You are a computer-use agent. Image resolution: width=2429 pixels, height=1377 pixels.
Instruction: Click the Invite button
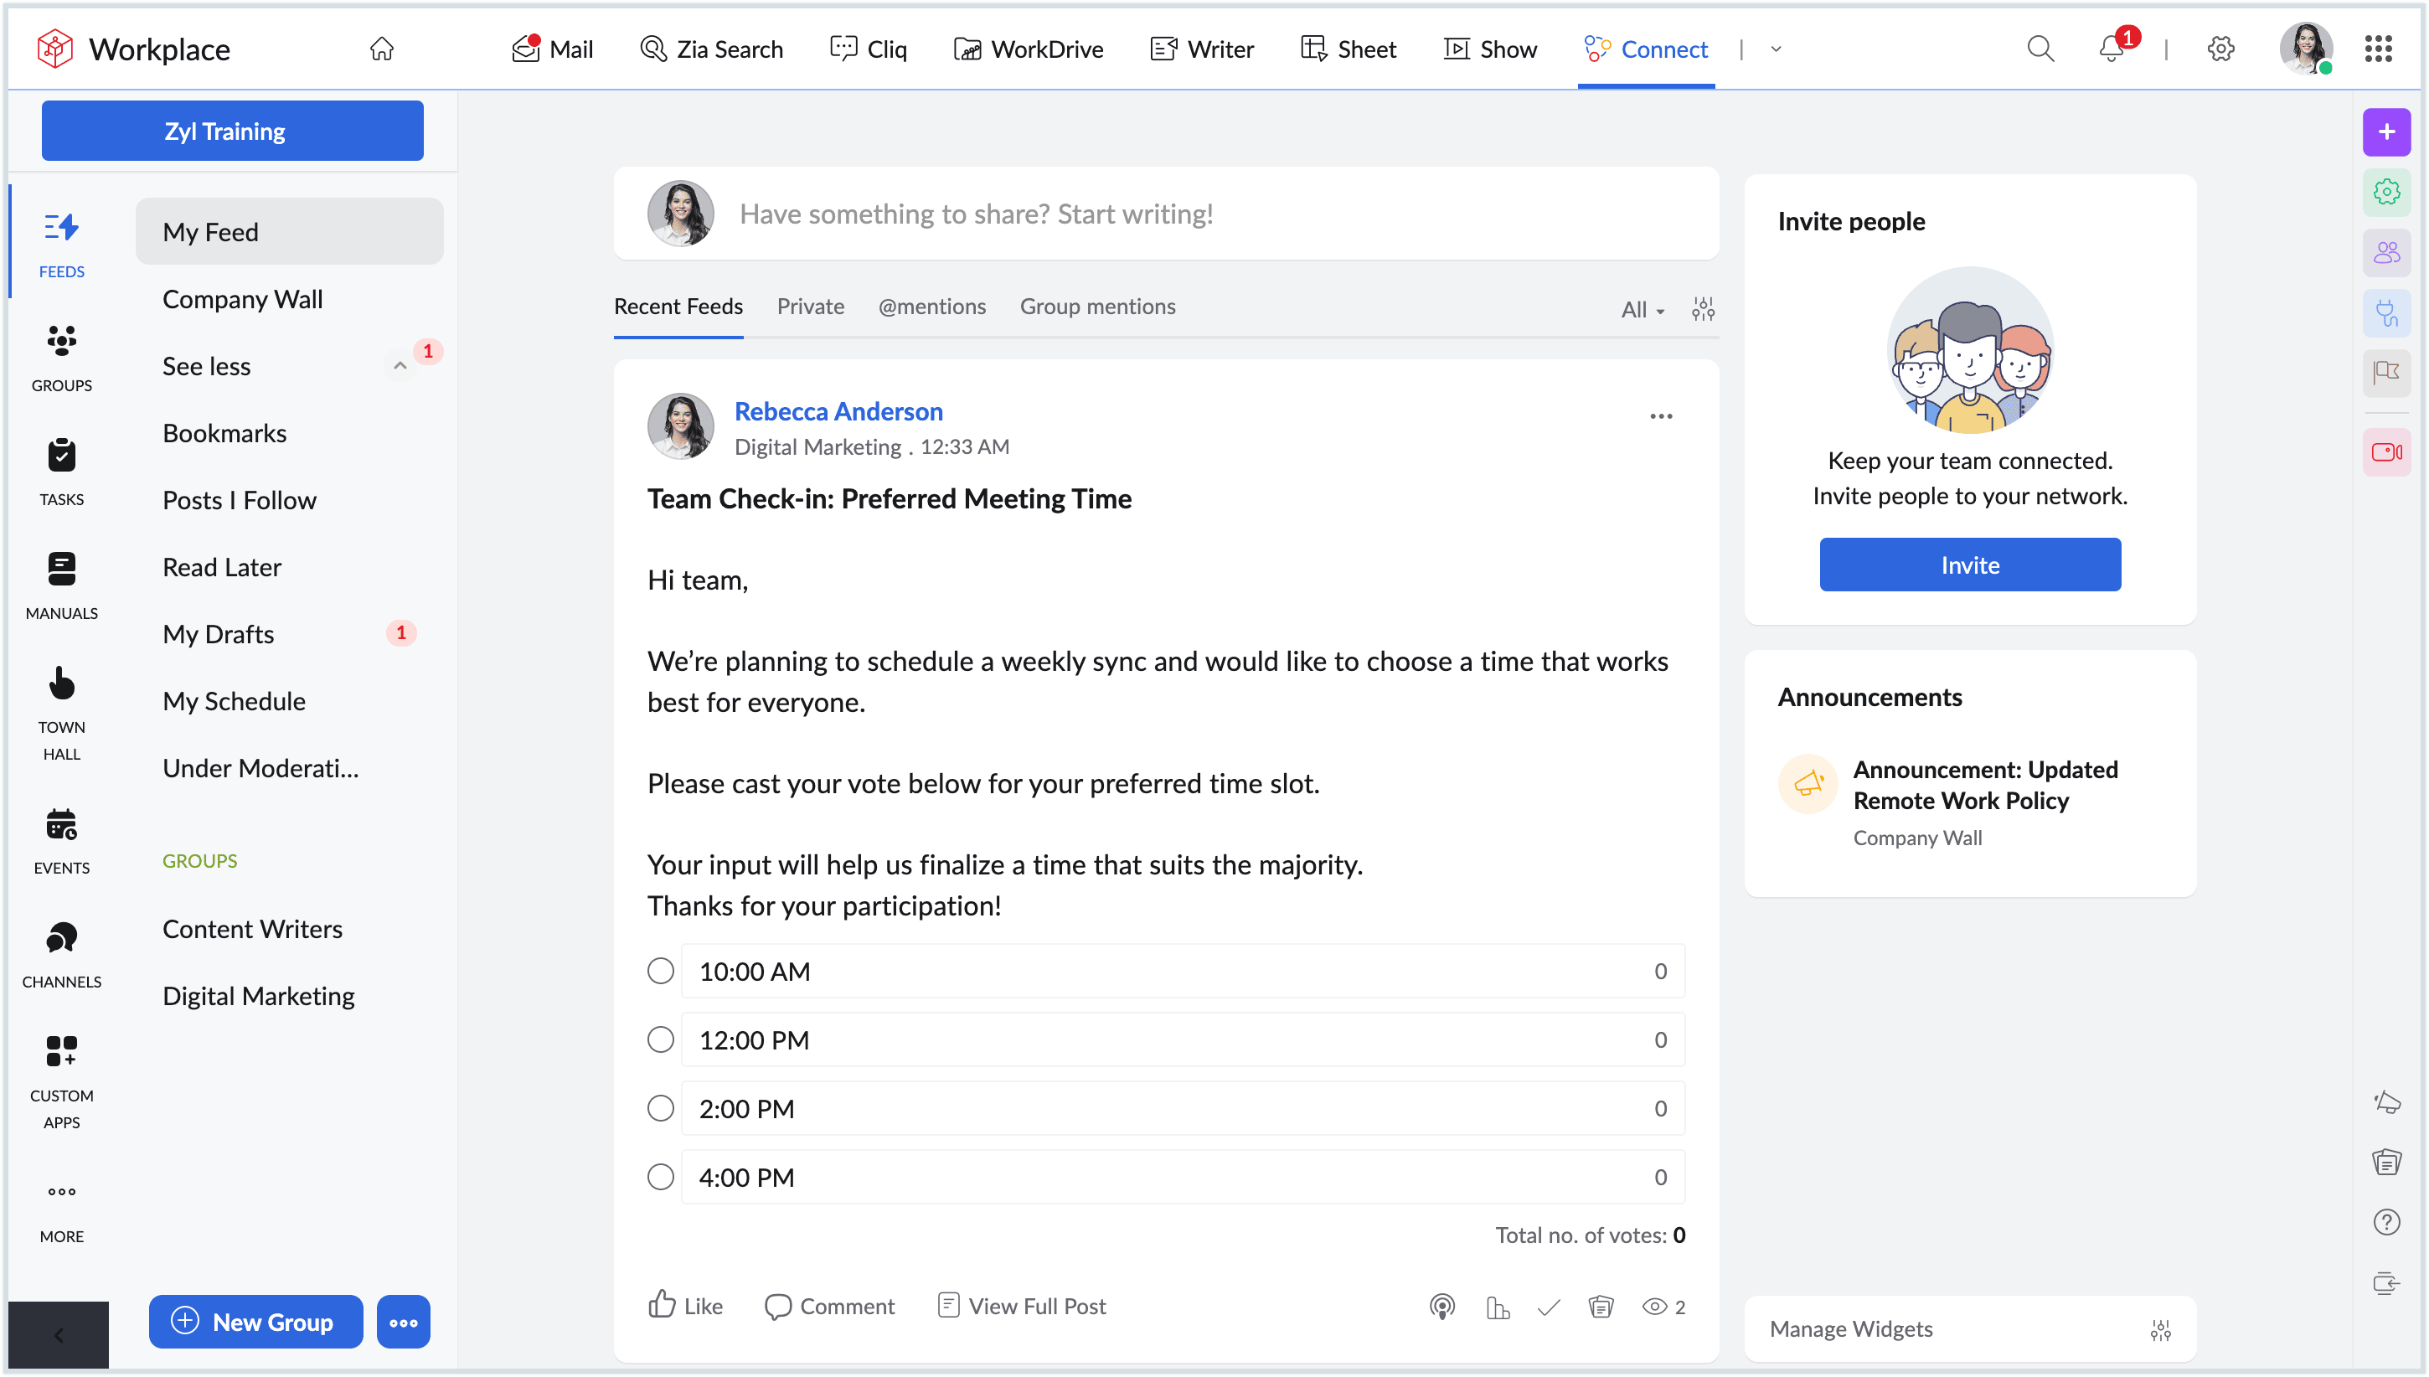tap(1969, 565)
